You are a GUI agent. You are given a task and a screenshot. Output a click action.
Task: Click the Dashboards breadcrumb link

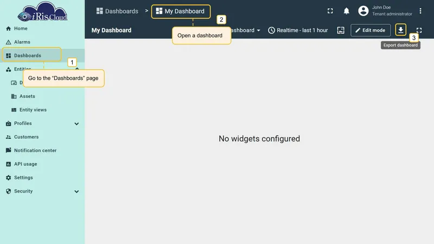117,11
